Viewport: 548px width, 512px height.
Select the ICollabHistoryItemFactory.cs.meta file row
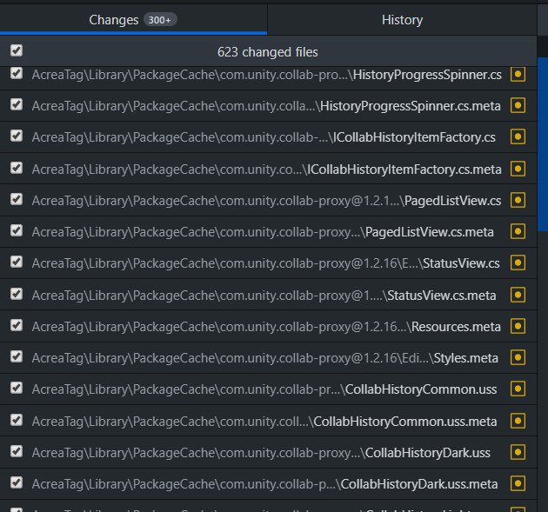tap(268, 169)
